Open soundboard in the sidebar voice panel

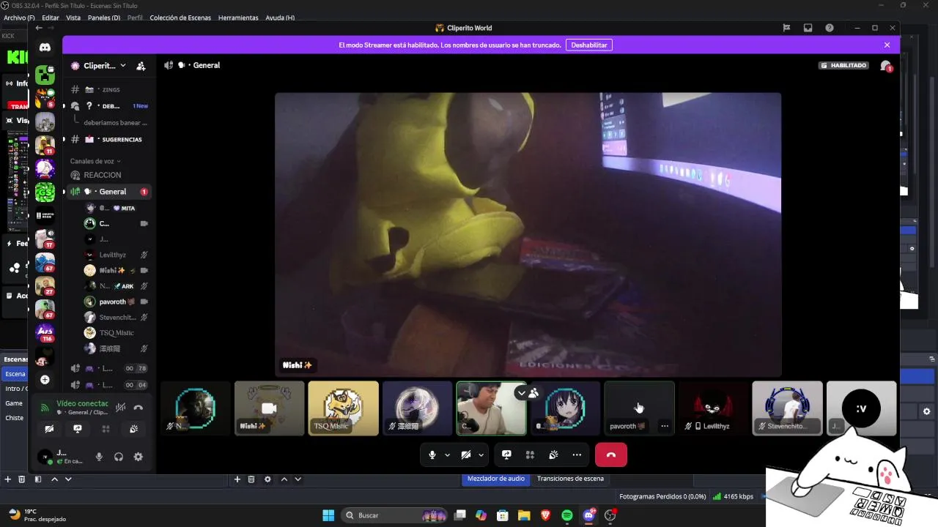[133, 429]
